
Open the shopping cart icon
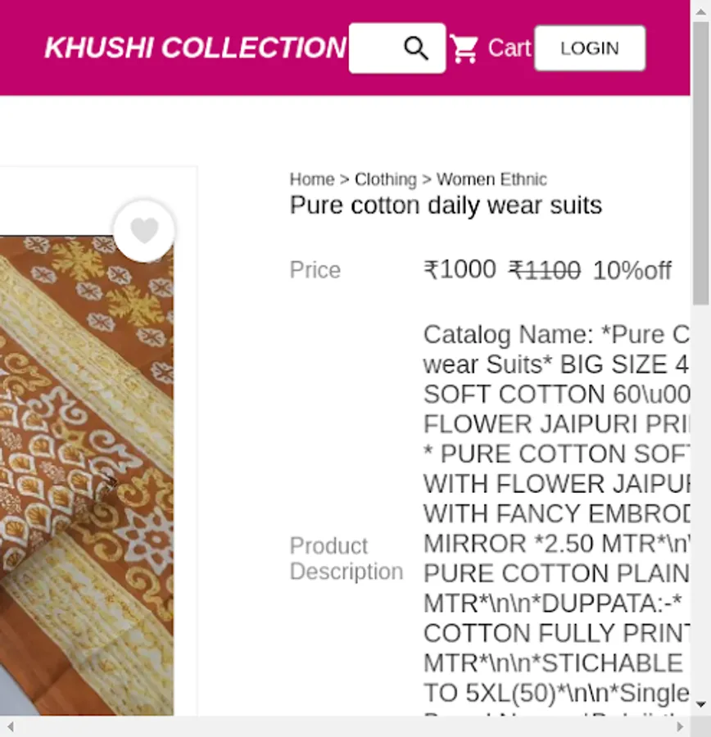point(464,48)
